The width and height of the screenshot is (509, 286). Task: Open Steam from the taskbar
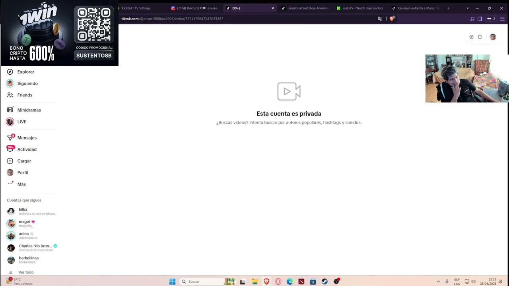click(324, 282)
